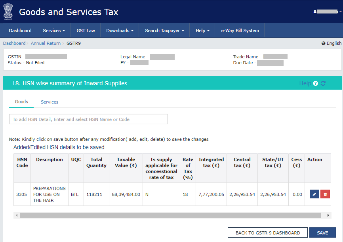Screen dimensions: 343x242
Task: Click the horizontal table scrollbar
Action: click(x=170, y=215)
